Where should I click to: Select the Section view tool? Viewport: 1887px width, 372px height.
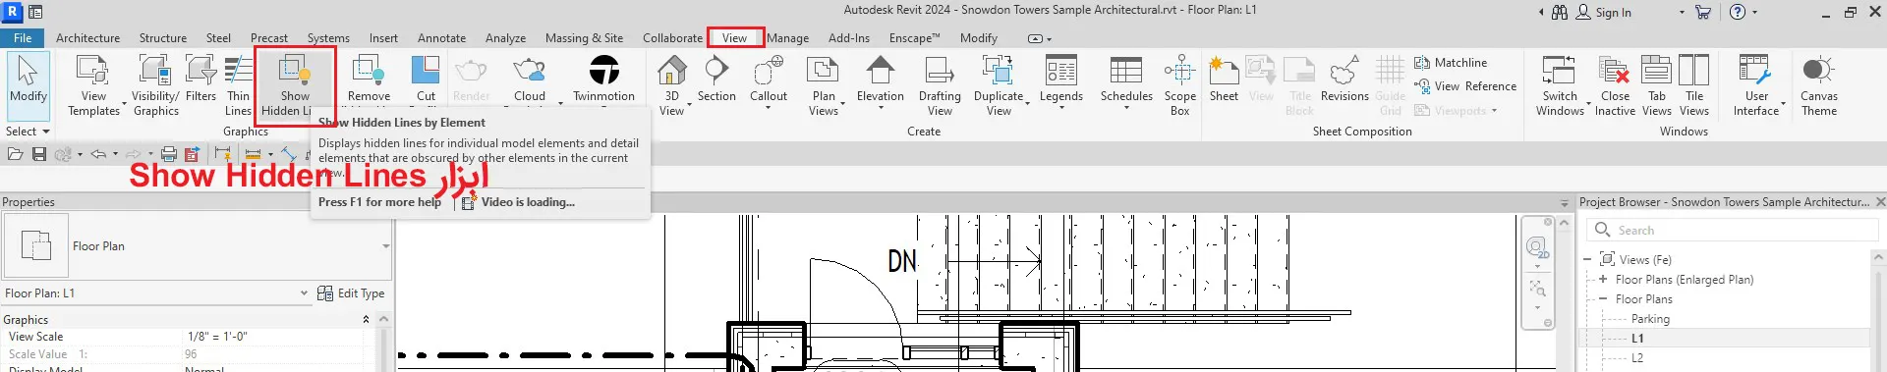[716, 80]
